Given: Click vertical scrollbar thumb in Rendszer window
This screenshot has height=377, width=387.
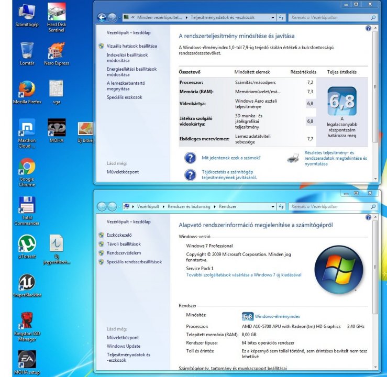Looking at the screenshot, I should (375, 267).
